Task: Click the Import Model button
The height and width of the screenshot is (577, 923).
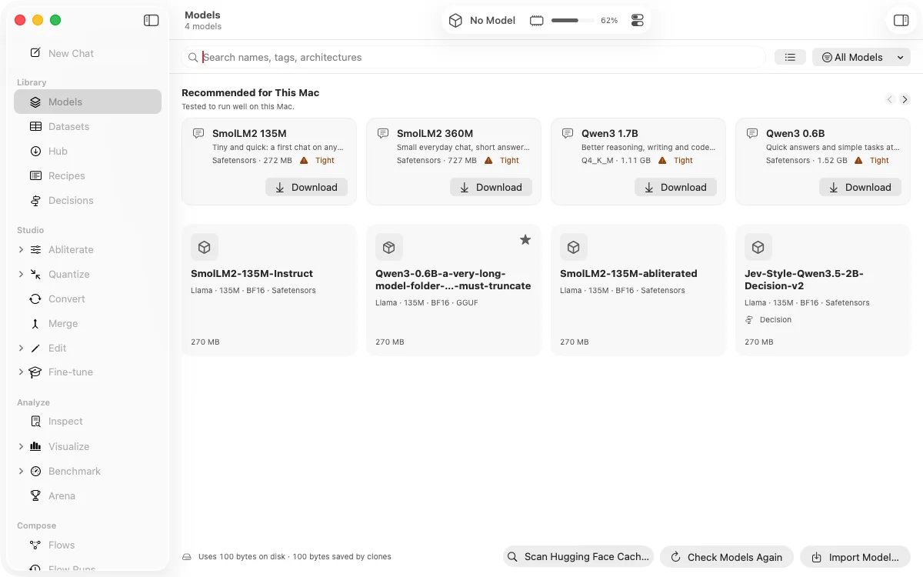Action: 855,557
